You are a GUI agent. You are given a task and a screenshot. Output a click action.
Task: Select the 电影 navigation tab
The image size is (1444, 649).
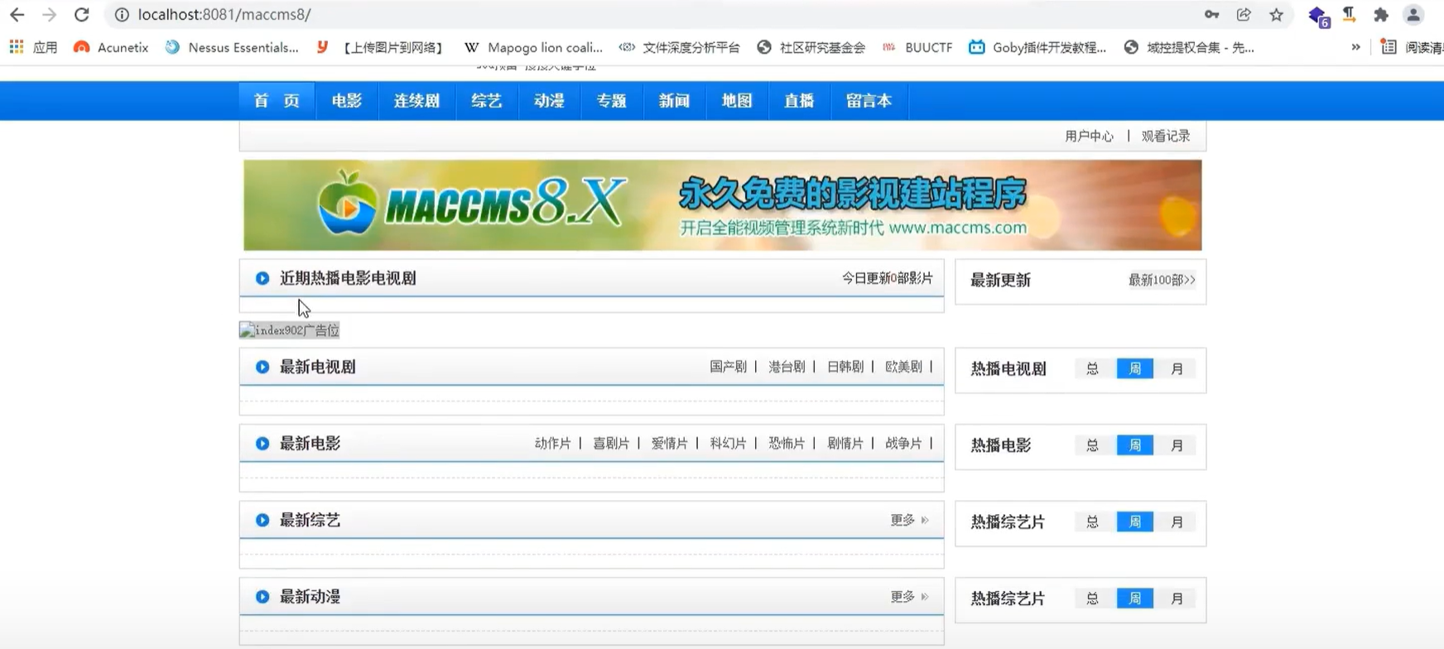(346, 101)
